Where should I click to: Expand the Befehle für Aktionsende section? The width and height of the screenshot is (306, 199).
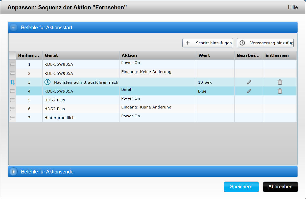click(x=13, y=172)
